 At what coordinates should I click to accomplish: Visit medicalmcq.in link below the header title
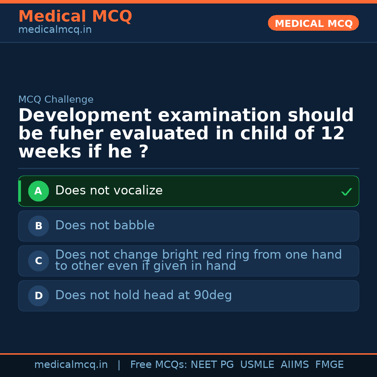pos(55,30)
